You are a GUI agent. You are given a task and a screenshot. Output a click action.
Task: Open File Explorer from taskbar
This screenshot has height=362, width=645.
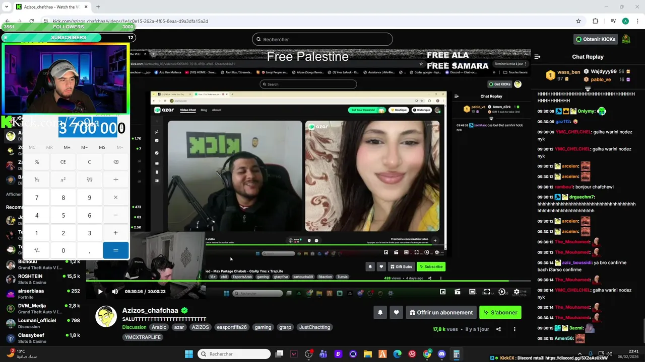[368, 354]
